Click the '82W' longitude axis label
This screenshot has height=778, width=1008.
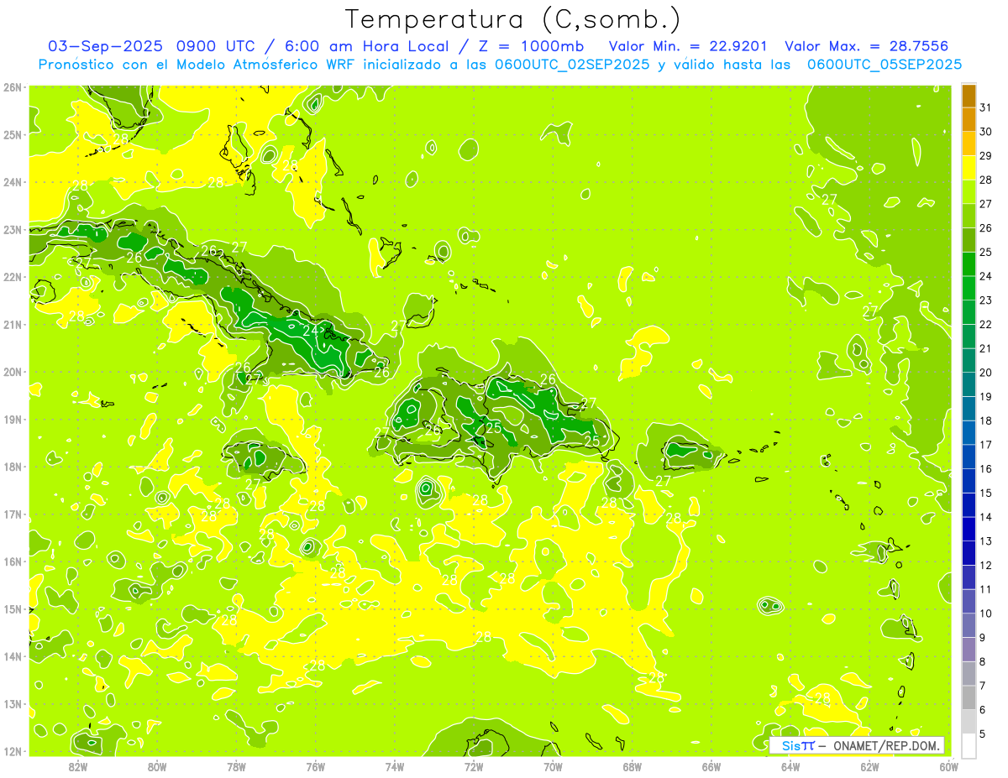[77, 765]
